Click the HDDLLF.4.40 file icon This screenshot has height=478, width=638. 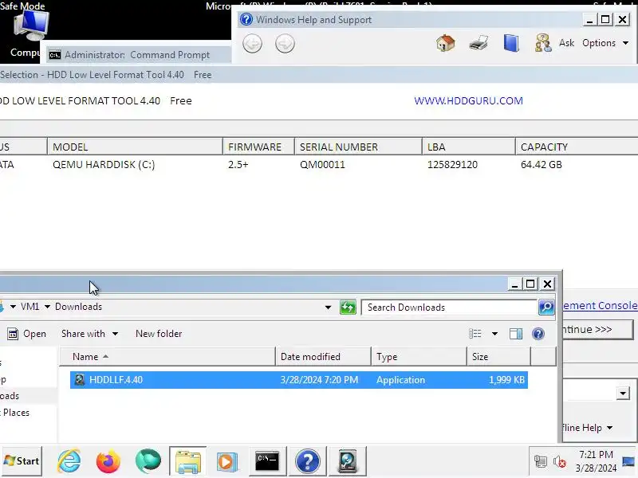(80, 380)
